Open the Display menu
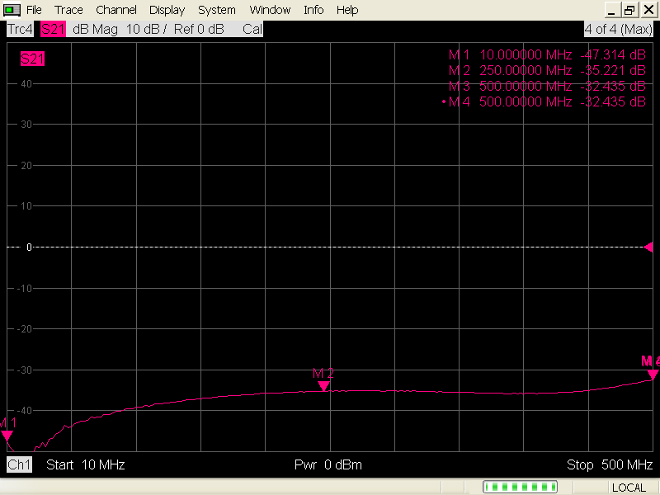Image resolution: width=660 pixels, height=495 pixels. [167, 10]
